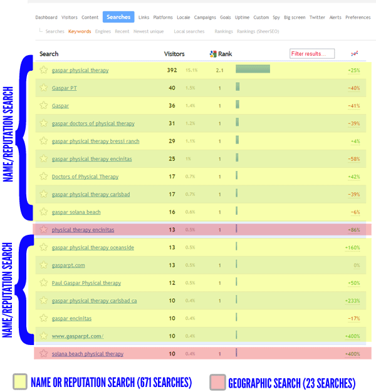This screenshot has width=376, height=392.
Task: Star 'gaspar physical therapy oceanside' row
Action: pyautogui.click(x=43, y=247)
